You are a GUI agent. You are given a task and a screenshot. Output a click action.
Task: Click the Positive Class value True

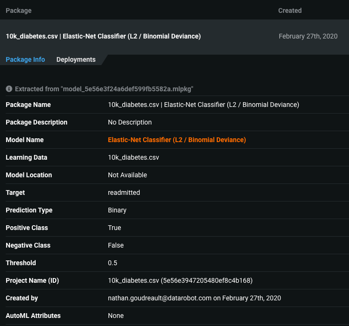115,228
